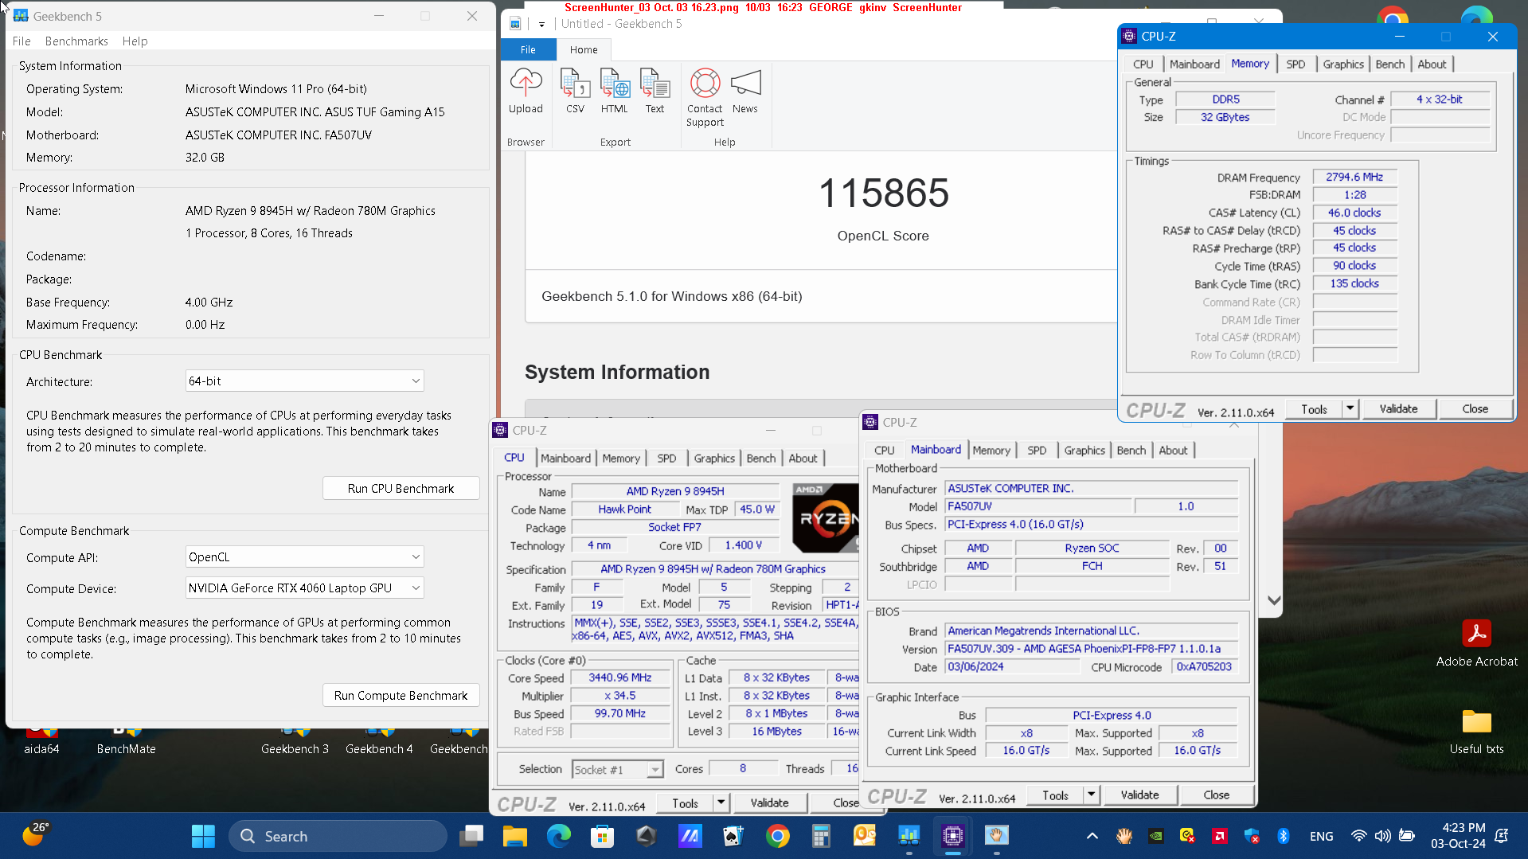The height and width of the screenshot is (859, 1528).
Task: Click the Windows Start button
Action: (203, 836)
